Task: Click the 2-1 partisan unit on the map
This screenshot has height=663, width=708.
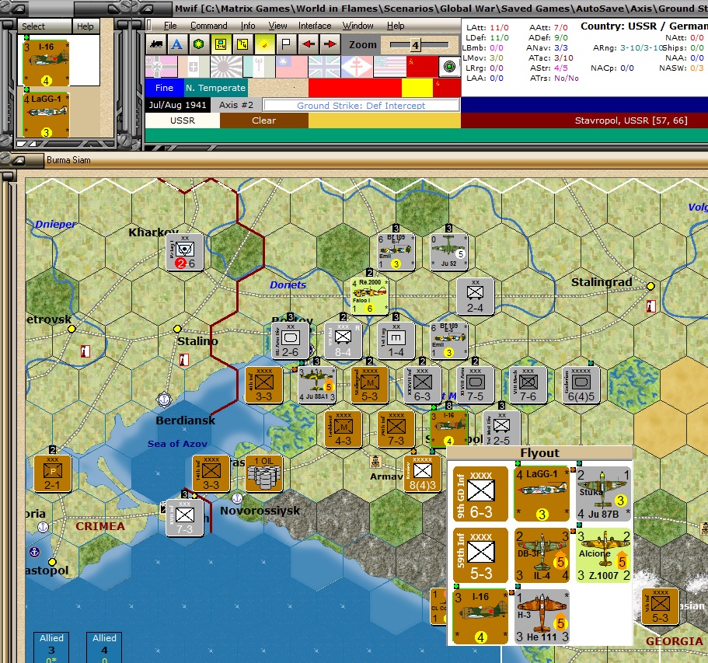Action: pos(52,473)
